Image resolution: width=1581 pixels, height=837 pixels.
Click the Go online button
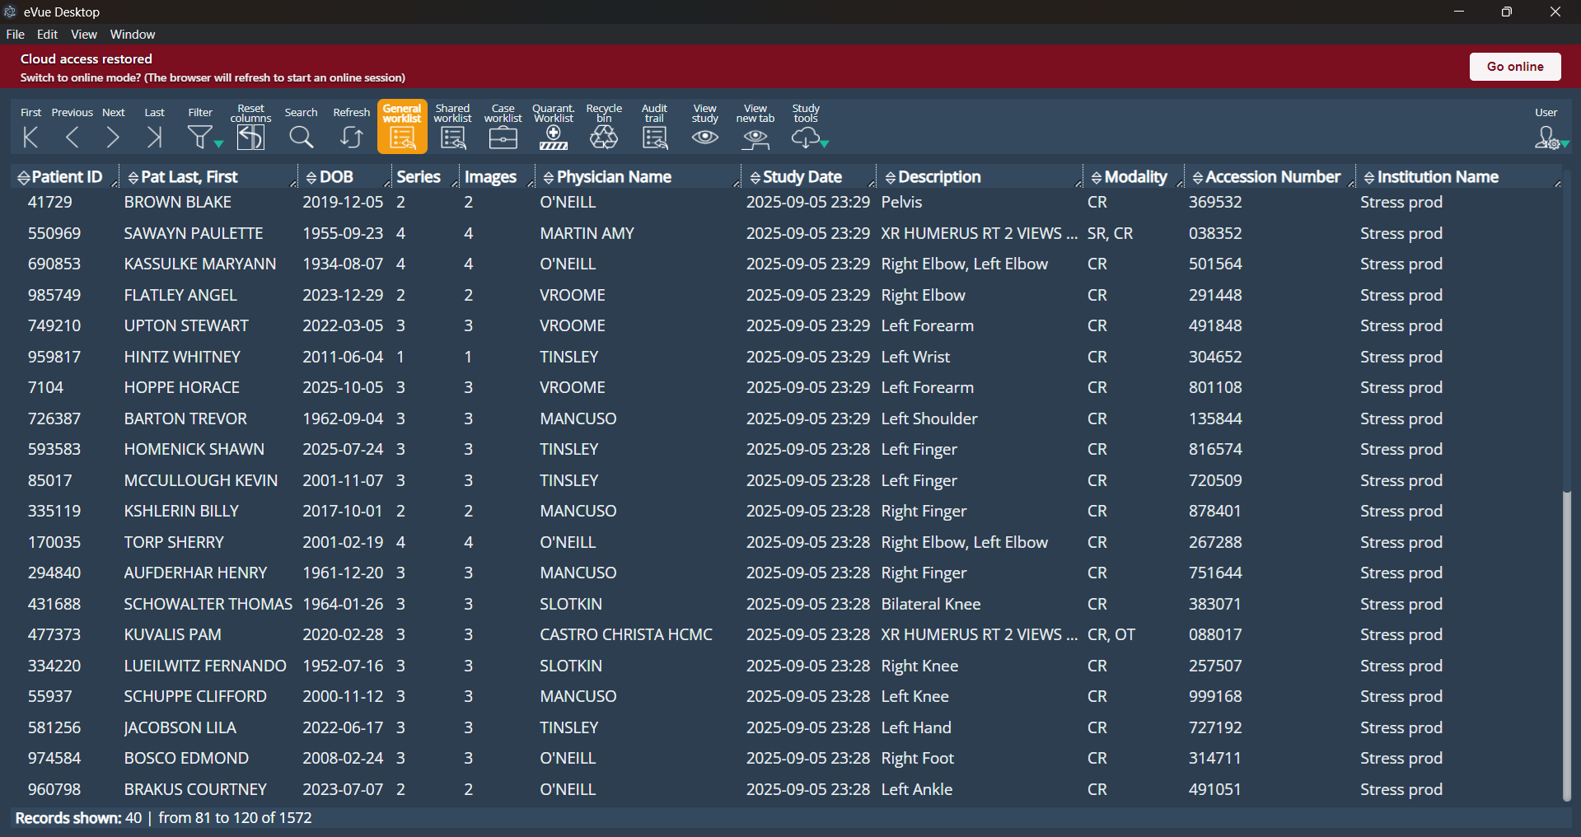click(1514, 67)
